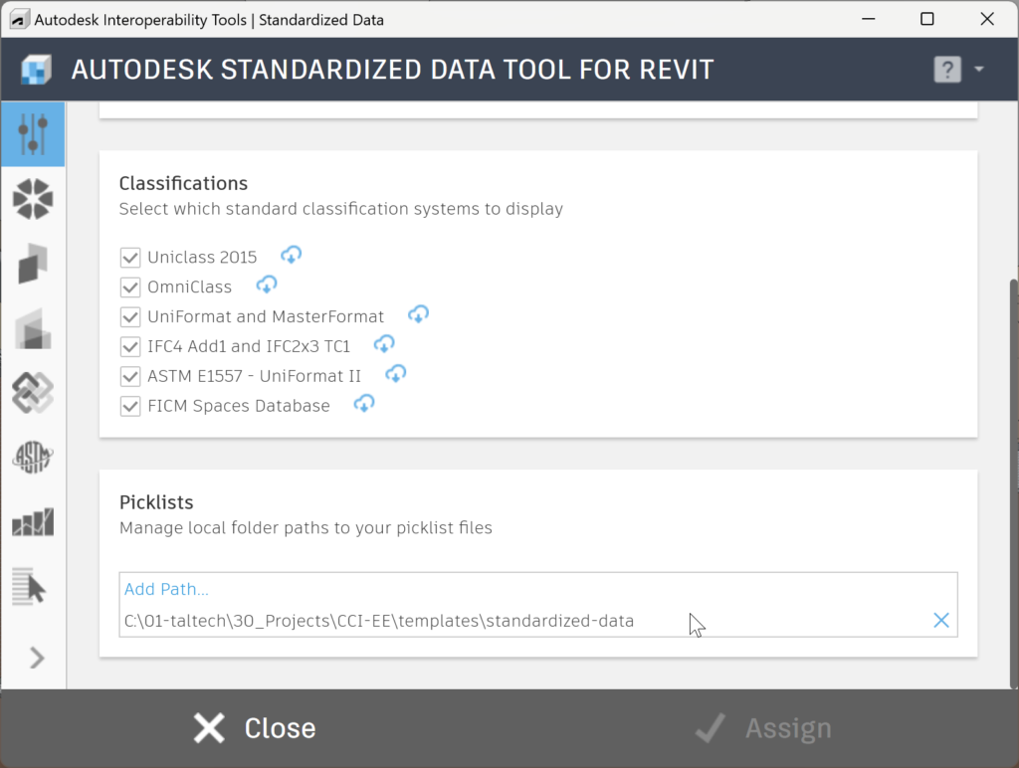Open the dropdown arrow beside help

click(x=979, y=69)
